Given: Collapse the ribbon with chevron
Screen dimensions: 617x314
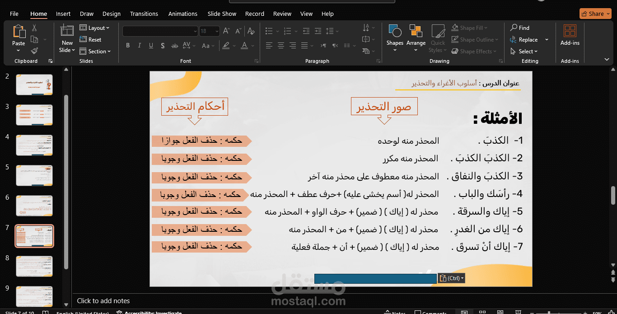Looking at the screenshot, I should [607, 59].
